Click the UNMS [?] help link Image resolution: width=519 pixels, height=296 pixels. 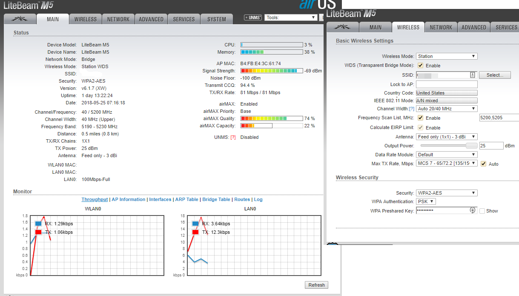[x=233, y=137]
